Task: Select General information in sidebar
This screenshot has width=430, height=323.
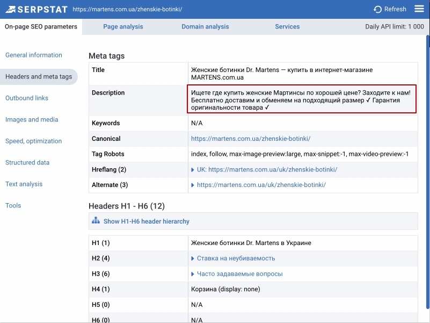Action: (34, 55)
